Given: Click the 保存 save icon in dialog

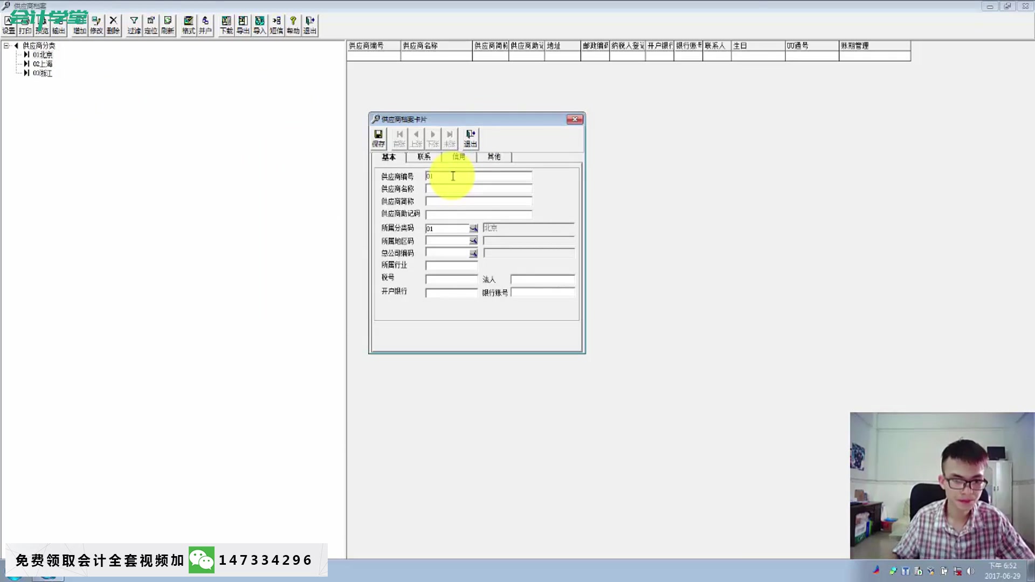Looking at the screenshot, I should pyautogui.click(x=378, y=138).
